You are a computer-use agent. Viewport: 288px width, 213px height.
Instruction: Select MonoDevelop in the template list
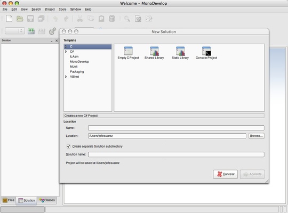click(x=79, y=62)
